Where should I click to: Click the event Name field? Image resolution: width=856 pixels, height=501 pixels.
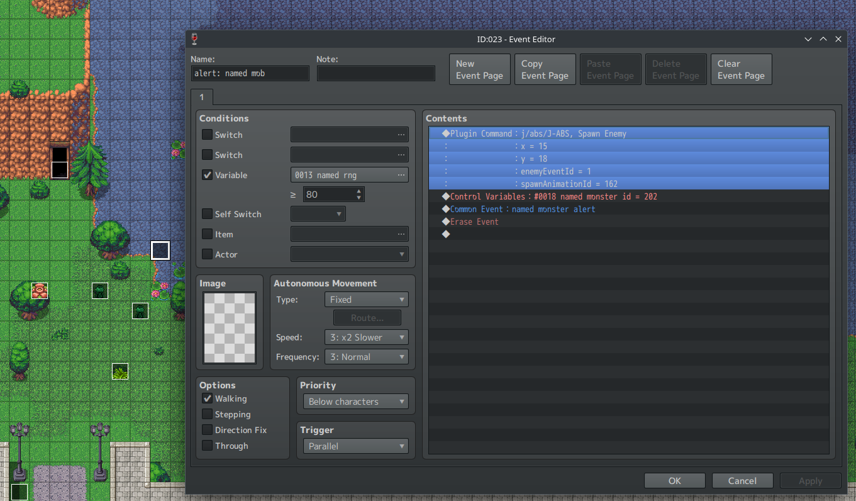[x=250, y=74]
